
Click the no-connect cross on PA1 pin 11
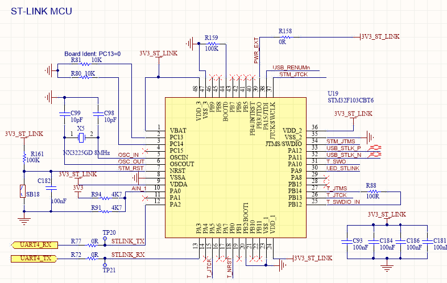point(146,198)
